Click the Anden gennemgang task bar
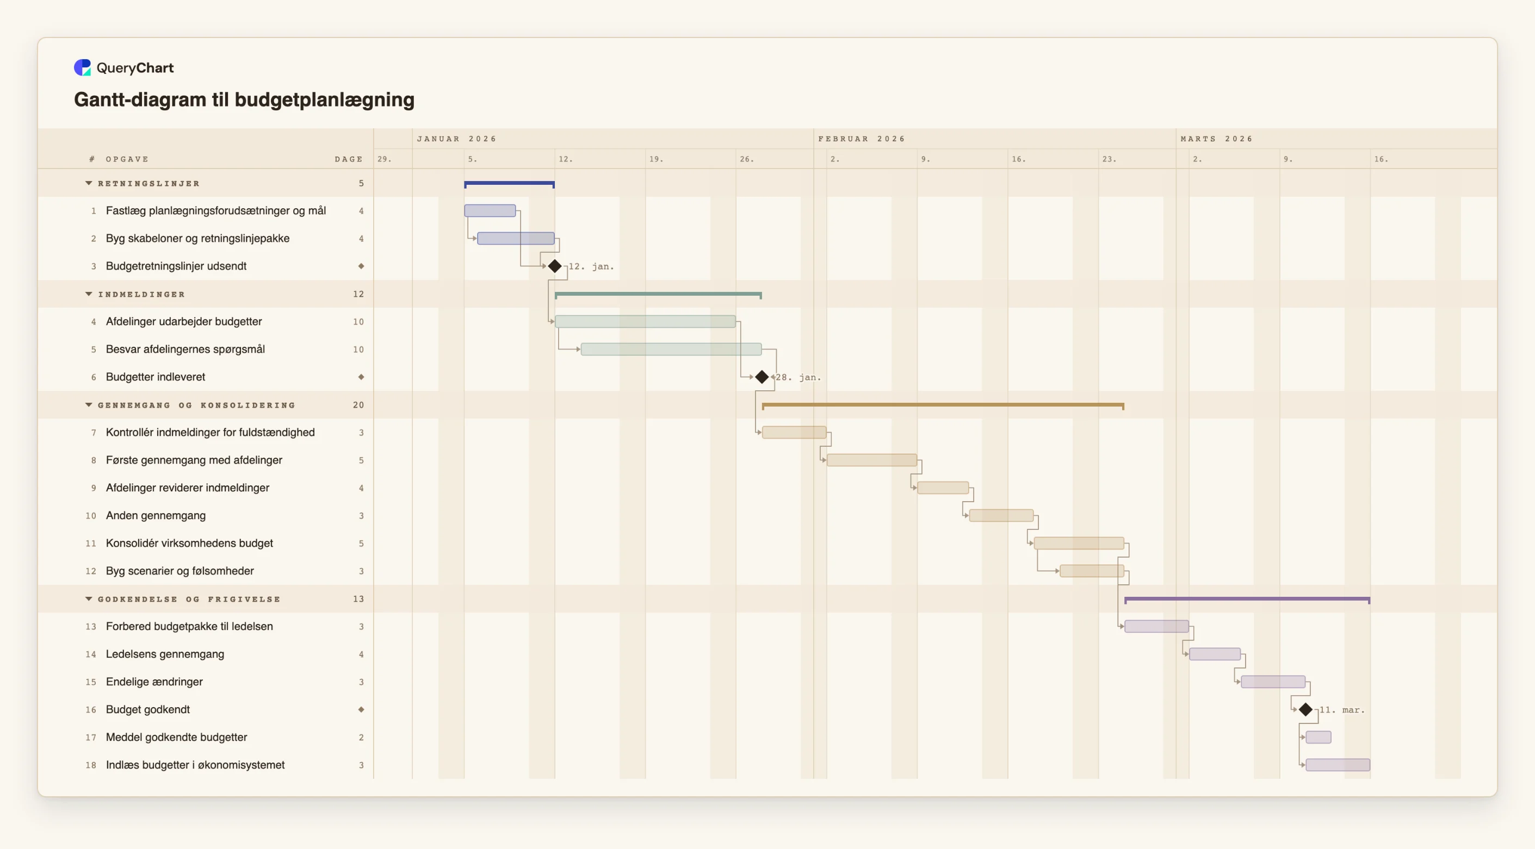The image size is (1535, 849). click(x=1001, y=516)
